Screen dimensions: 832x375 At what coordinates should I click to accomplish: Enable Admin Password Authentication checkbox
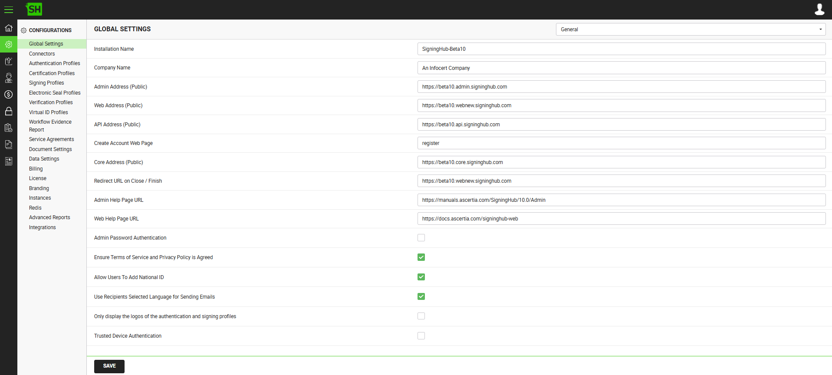(x=421, y=238)
